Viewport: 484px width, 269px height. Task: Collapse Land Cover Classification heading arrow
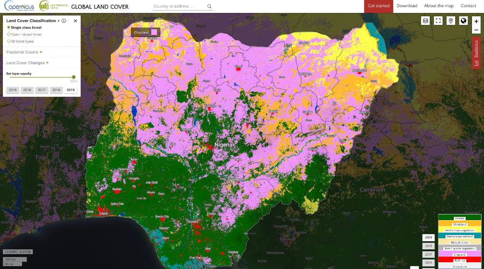(x=59, y=21)
